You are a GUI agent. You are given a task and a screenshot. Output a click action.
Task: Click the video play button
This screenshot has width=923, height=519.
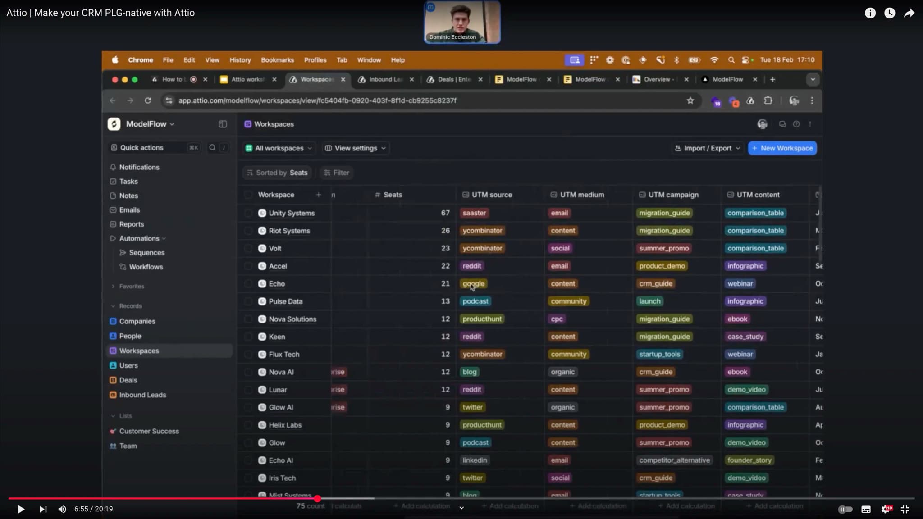(21, 509)
